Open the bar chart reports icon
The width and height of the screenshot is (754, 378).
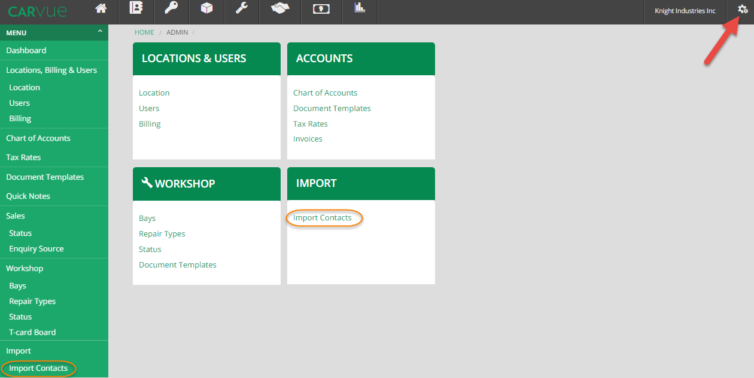click(x=360, y=8)
